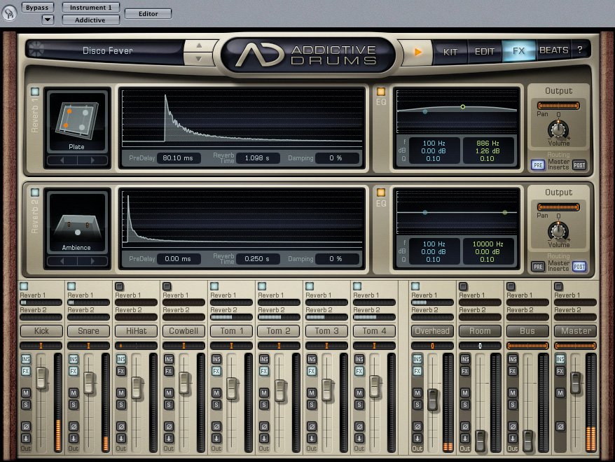The width and height of the screenshot is (615, 462).
Task: Solo the Snare channel
Action: coord(74,405)
